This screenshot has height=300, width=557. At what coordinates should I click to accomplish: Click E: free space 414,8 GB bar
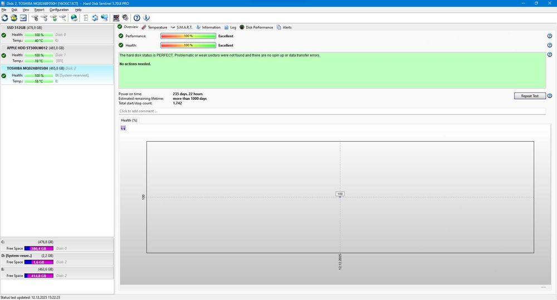(39, 276)
